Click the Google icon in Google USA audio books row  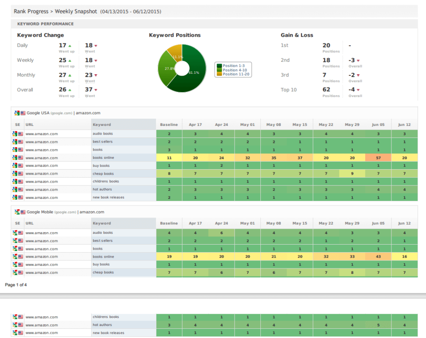(15, 134)
